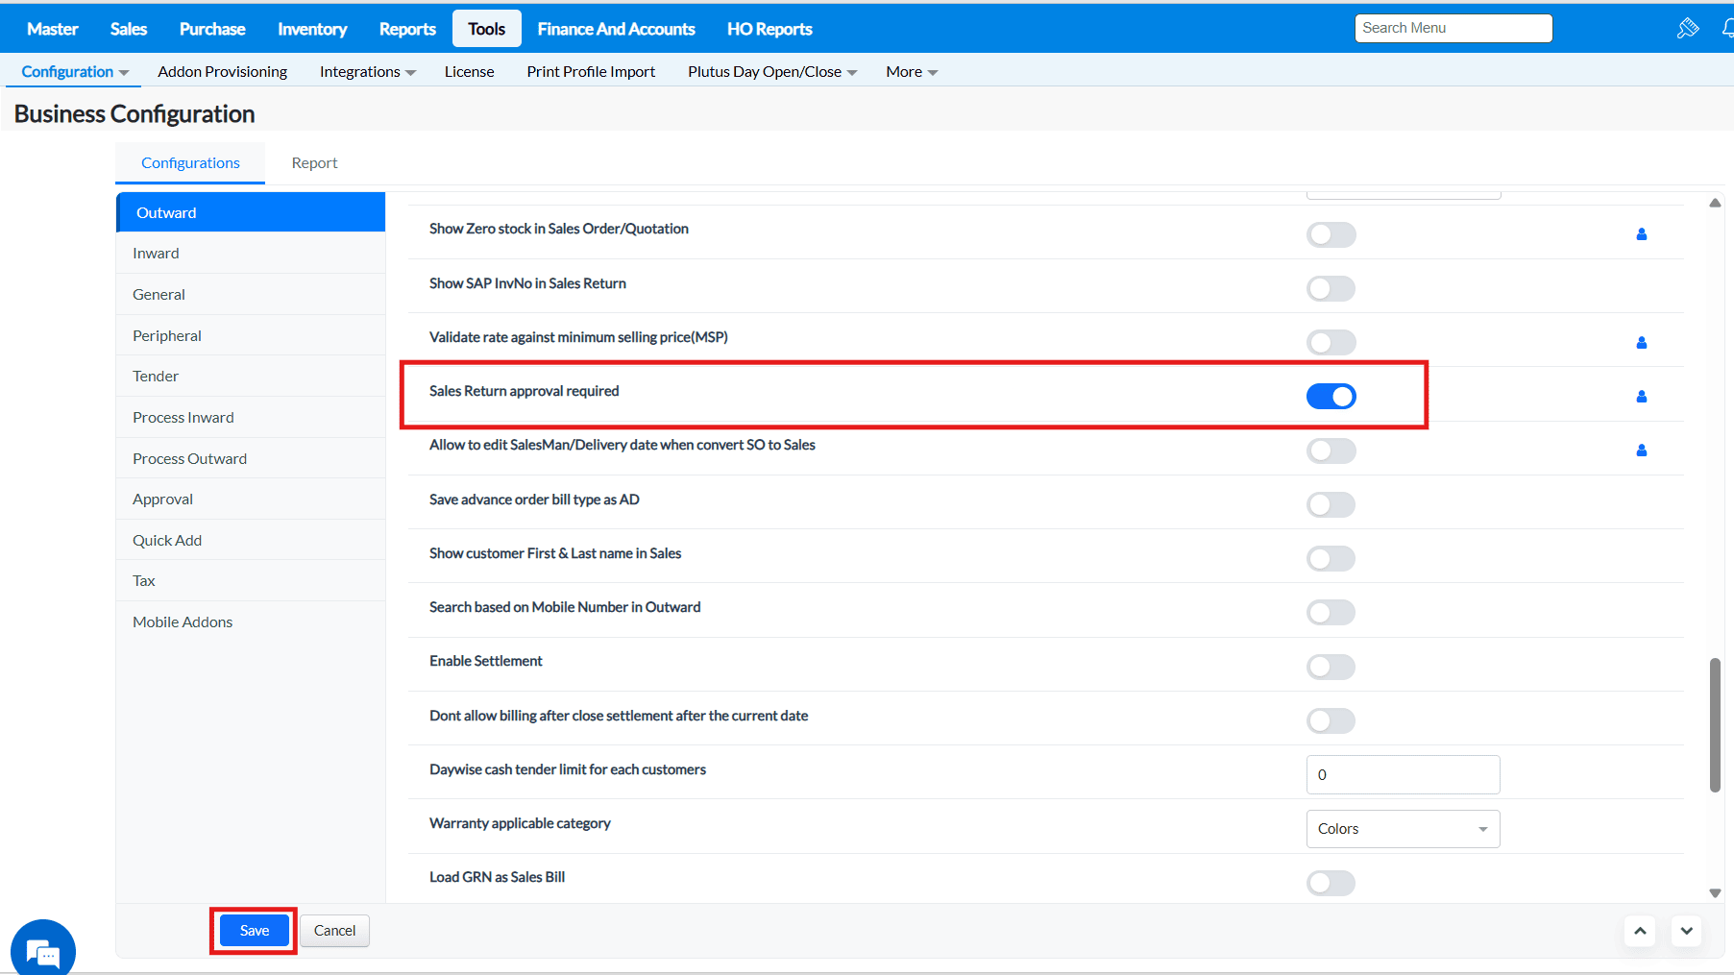Screen dimensions: 1734x975
Task: Select Tax configuration category
Action: (x=251, y=581)
